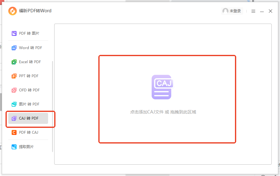Click the PDF 转 图片 icon
The height and width of the screenshot is (176, 280).
(x=14, y=33)
